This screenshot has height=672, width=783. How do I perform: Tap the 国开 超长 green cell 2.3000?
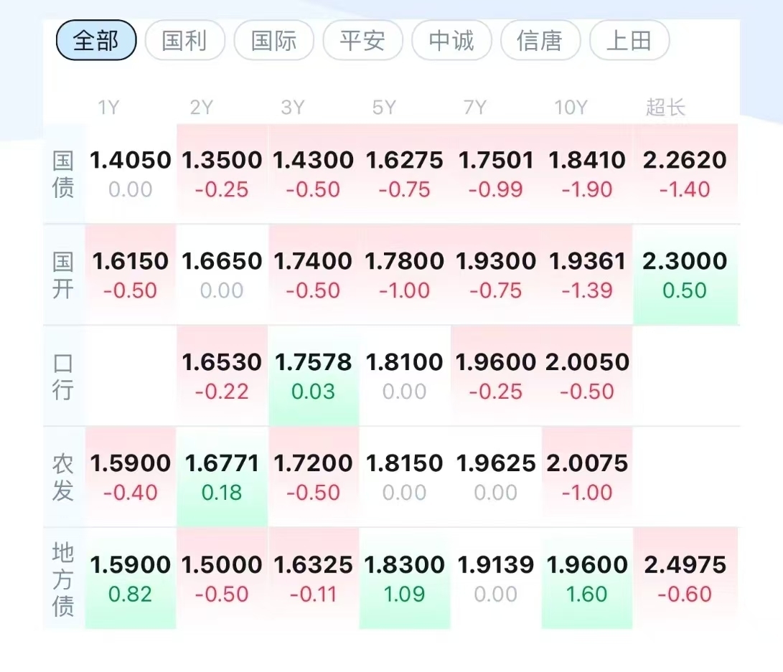[685, 275]
